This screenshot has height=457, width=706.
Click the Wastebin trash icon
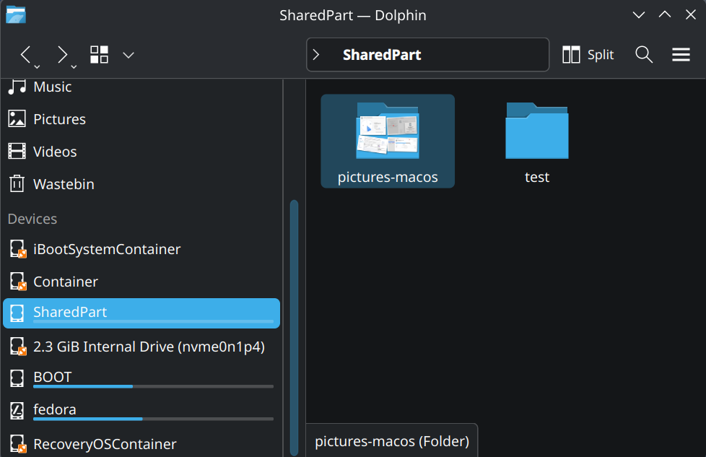[17, 183]
